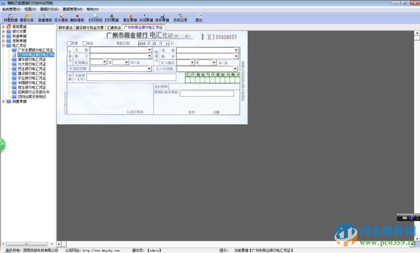Viewport: 420px width, 253px height.
Task: Click 退出 exit toolbar icon
Action: [199, 18]
